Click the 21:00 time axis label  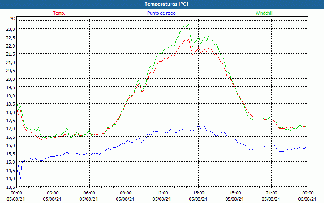pos(271,193)
